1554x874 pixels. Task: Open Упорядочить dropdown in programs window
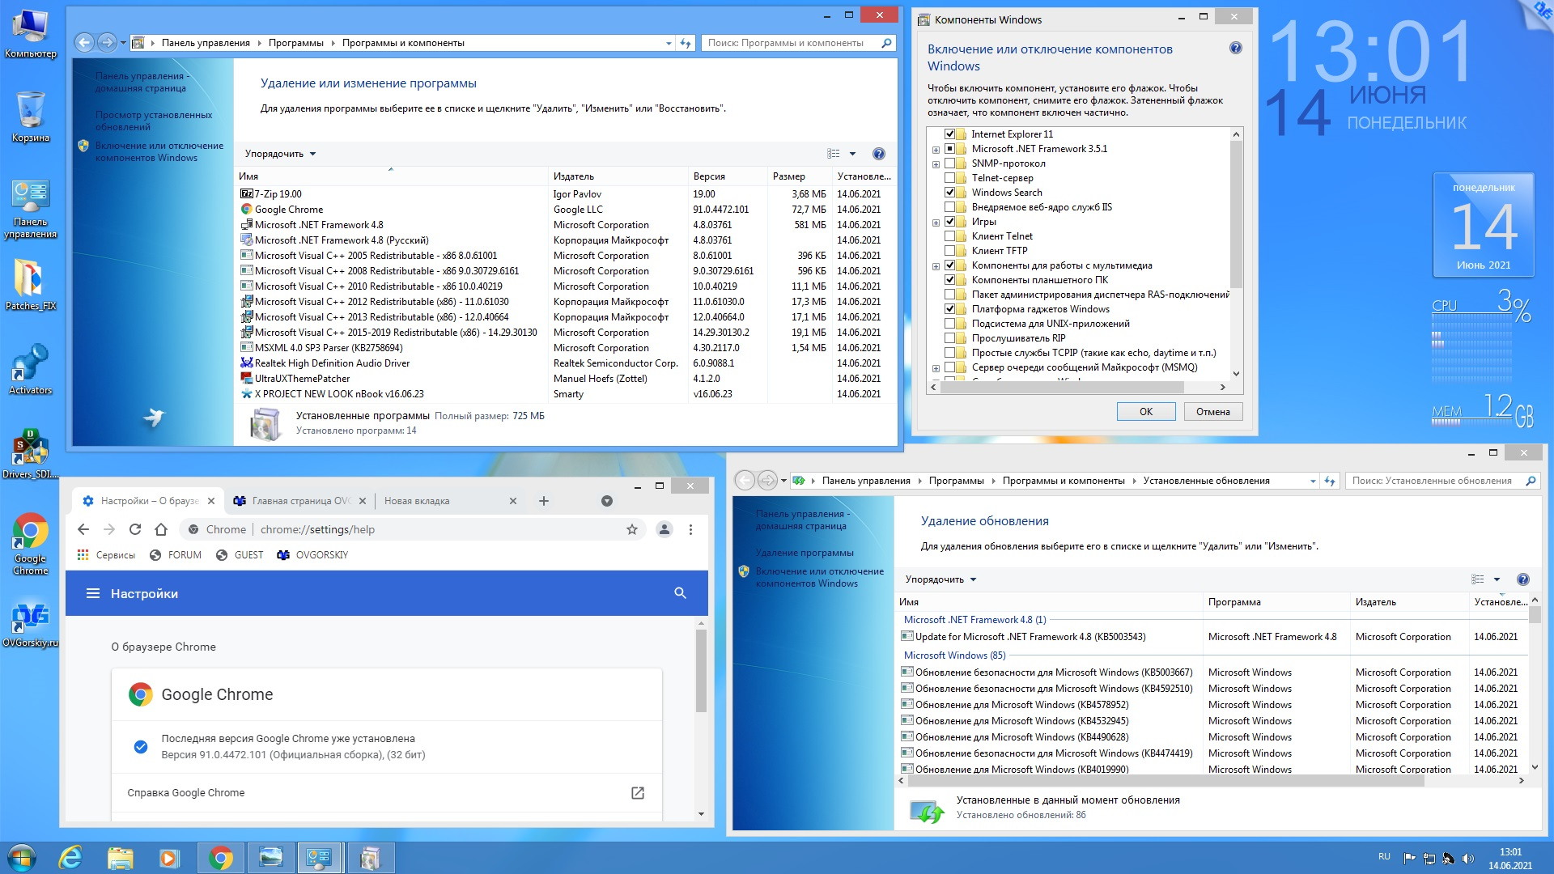coord(280,154)
